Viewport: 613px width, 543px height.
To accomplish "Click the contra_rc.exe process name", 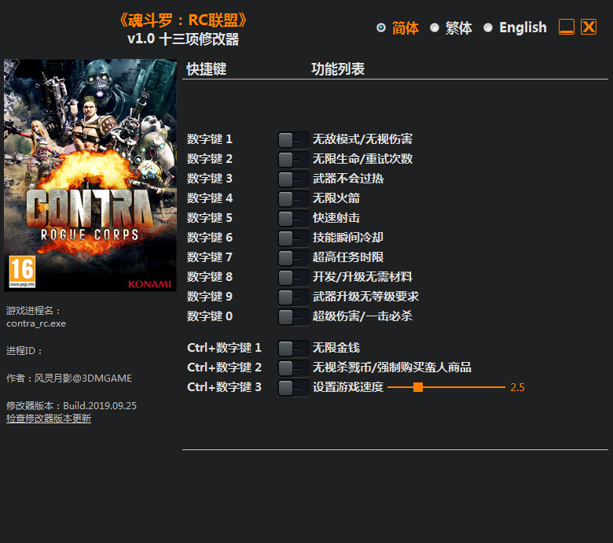I will click(36, 323).
